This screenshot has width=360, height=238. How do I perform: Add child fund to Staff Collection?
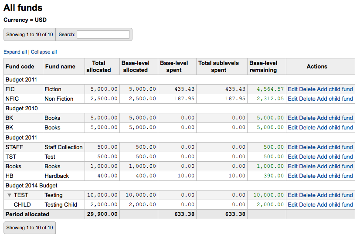coord(335,147)
